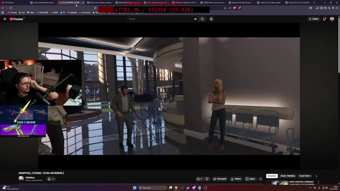Image resolution: width=340 pixels, height=191 pixels.
Task: Go back with the browser back arrow
Action: [x=3, y=8]
